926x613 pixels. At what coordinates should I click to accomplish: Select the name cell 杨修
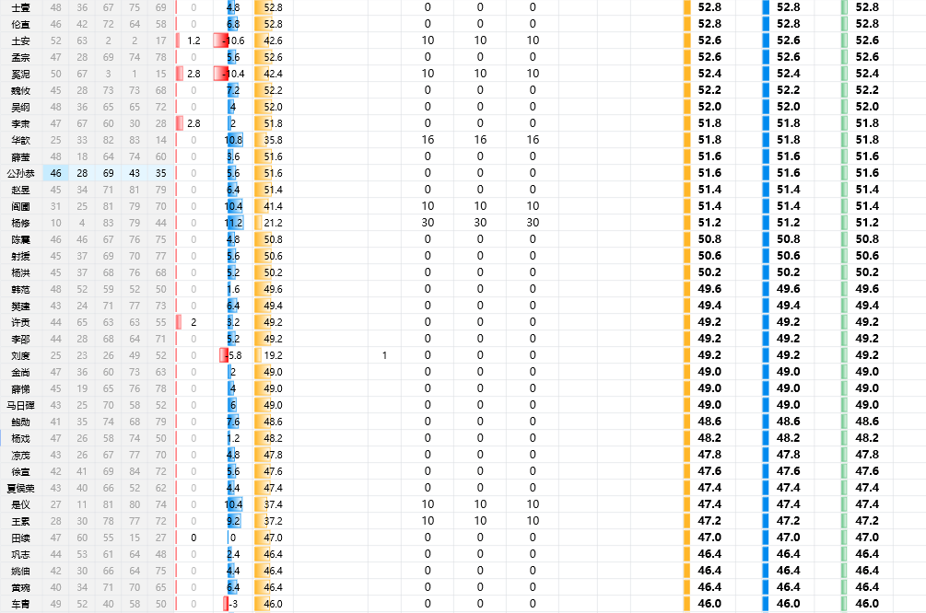[20, 223]
